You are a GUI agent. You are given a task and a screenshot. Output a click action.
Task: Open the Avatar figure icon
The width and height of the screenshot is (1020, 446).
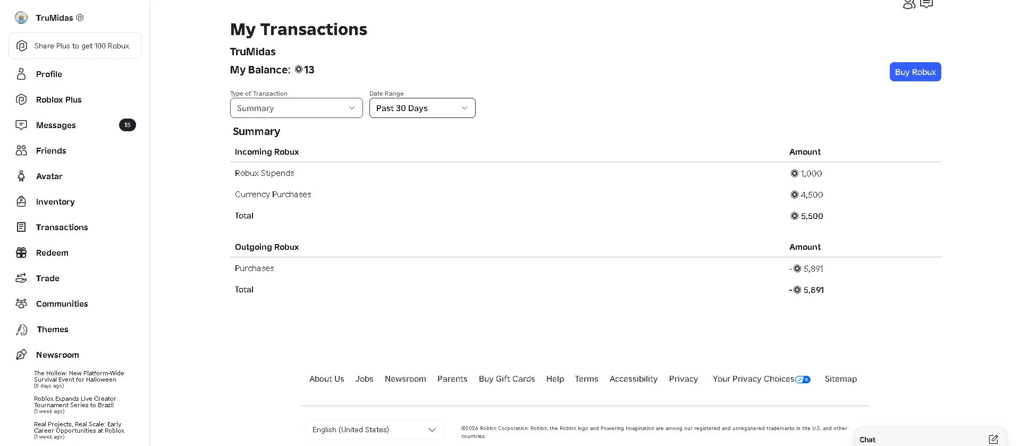click(x=21, y=176)
